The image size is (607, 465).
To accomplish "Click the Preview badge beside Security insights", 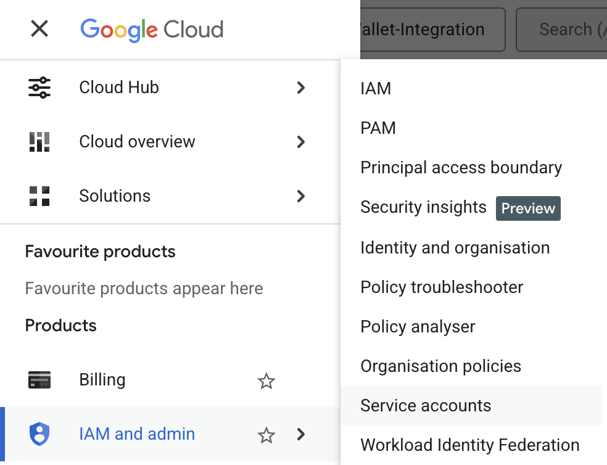I will tap(528, 208).
